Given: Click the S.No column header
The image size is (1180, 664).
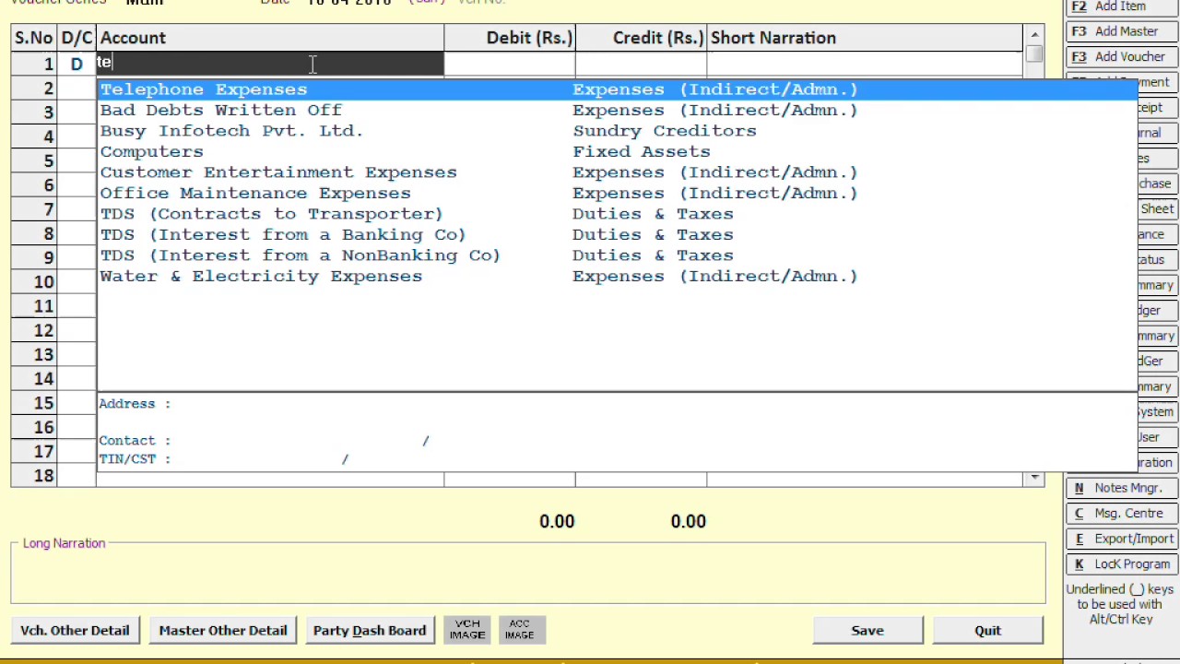Looking at the screenshot, I should point(33,38).
